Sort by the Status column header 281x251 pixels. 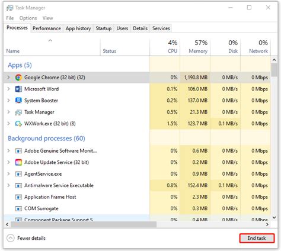[125, 47]
